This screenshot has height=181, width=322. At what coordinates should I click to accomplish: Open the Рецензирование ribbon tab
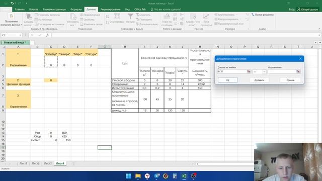pos(110,9)
